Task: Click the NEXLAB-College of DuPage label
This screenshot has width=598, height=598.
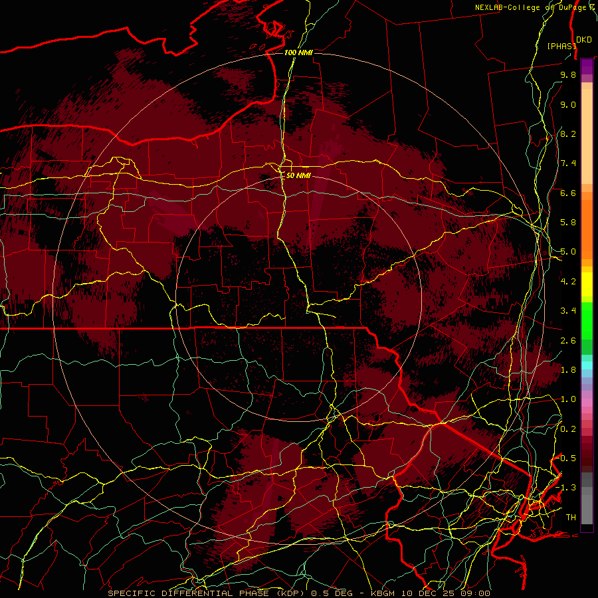Action: pyautogui.click(x=532, y=7)
